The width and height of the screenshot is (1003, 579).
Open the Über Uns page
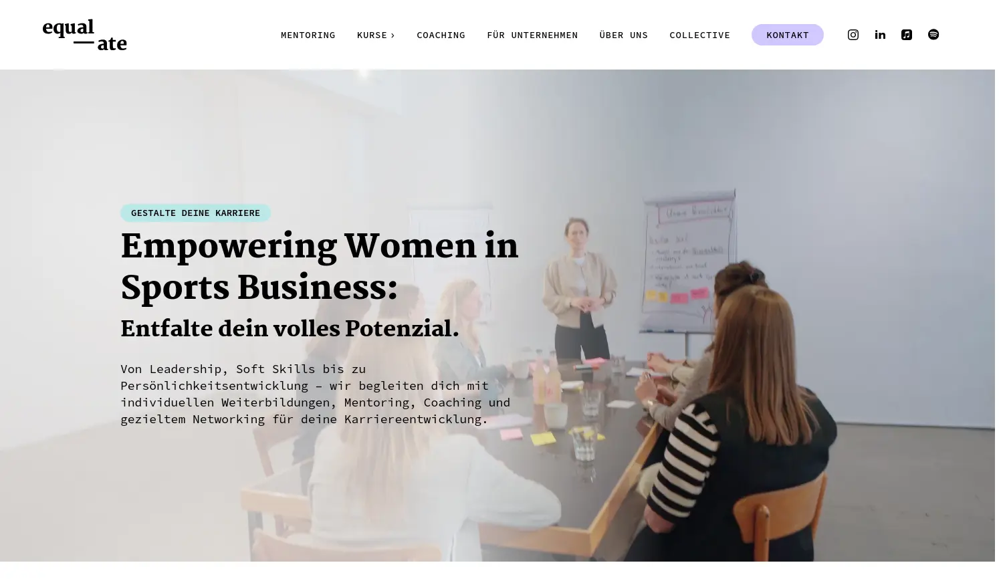click(x=623, y=35)
